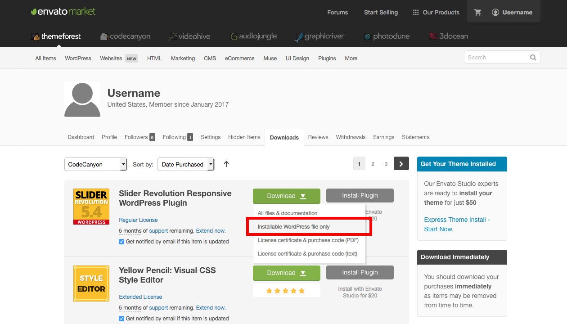The image size is (567, 324).
Task: Open the shopping cart icon
Action: coord(478,13)
